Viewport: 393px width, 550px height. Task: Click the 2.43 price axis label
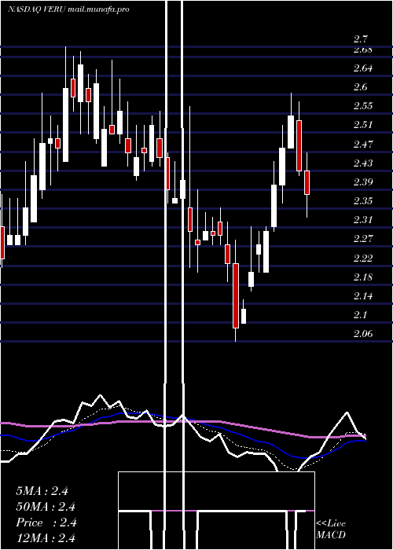click(363, 163)
